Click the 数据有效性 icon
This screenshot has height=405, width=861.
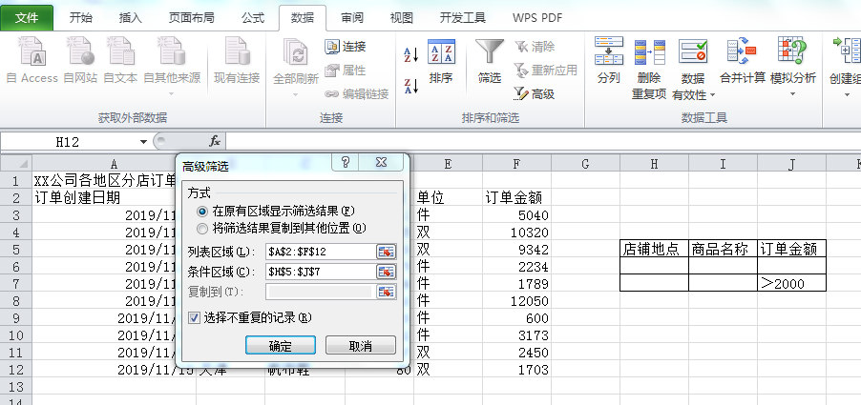693,51
